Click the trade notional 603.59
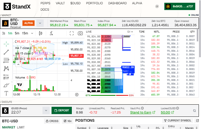Screen dimensions: 201x129 pyautogui.click(x=155, y=95)
